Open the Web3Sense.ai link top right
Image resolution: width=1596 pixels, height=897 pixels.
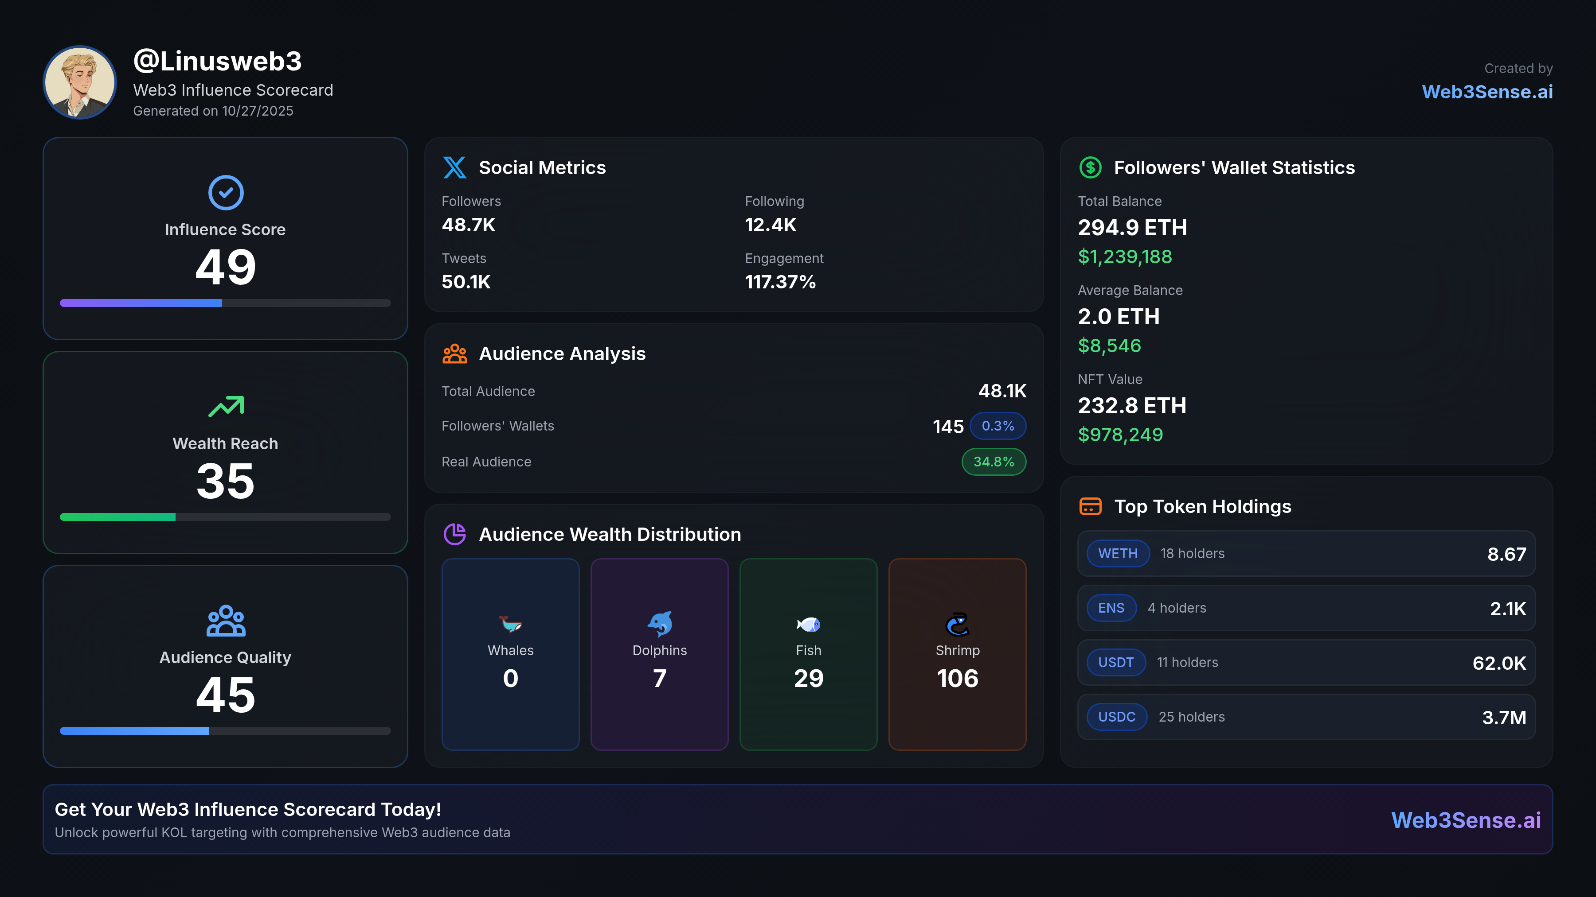[x=1487, y=92]
